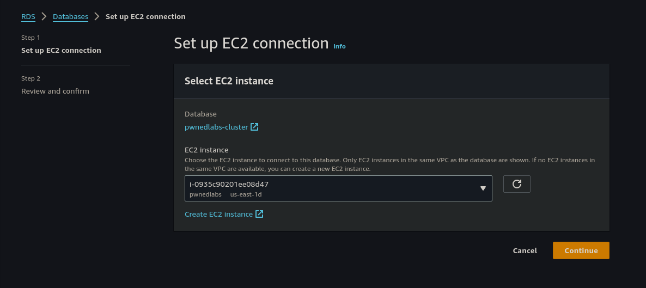The height and width of the screenshot is (288, 646).
Task: Click the breadcrumb chevron after RDS
Action: click(x=44, y=16)
